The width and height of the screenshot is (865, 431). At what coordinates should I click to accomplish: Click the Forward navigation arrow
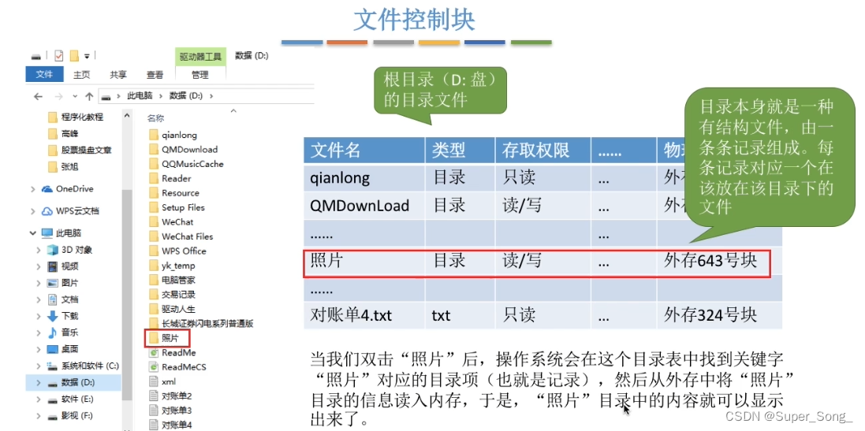pos(59,96)
